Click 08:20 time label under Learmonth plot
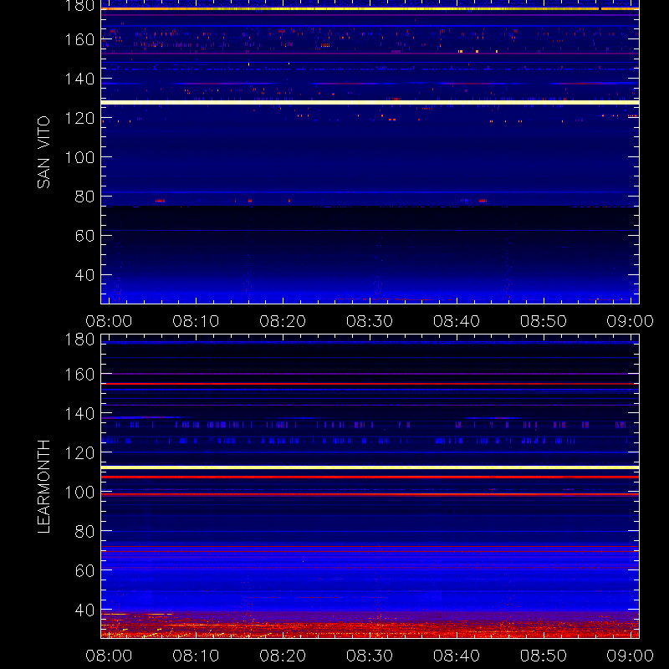This screenshot has width=669, height=669. (283, 656)
